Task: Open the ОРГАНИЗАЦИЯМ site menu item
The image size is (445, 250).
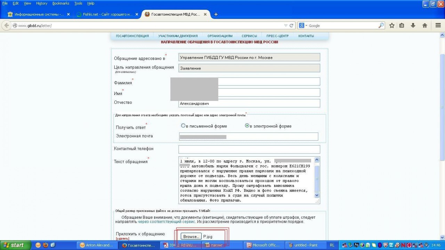Action: point(220,36)
